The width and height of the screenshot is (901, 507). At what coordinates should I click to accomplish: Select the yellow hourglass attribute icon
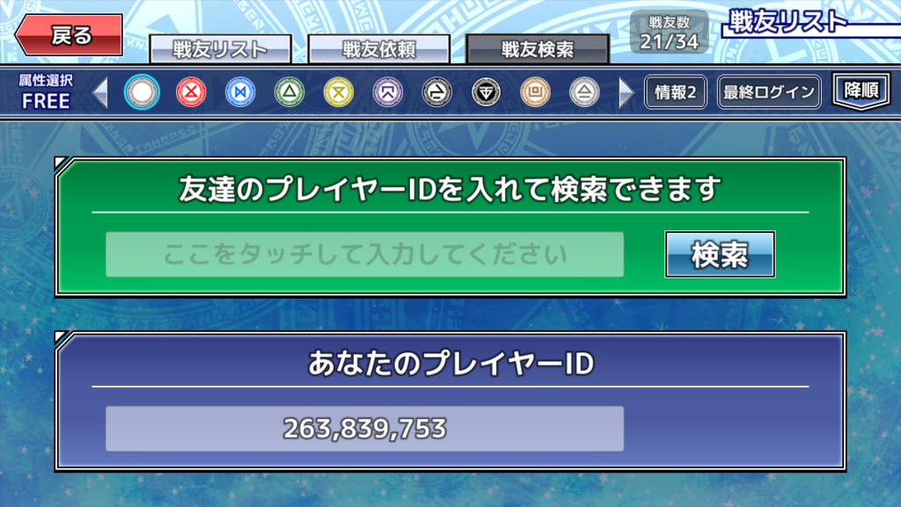(339, 91)
